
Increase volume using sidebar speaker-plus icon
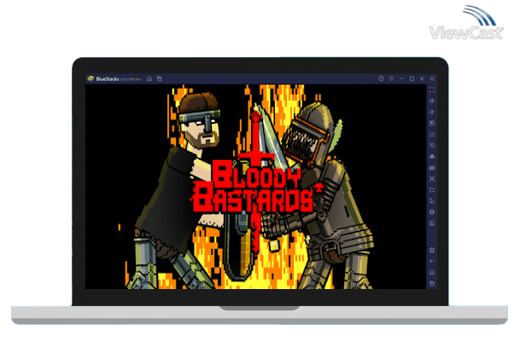(x=432, y=101)
